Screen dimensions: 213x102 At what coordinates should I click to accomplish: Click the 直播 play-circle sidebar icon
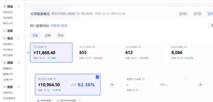pyautogui.click(x=5, y=63)
